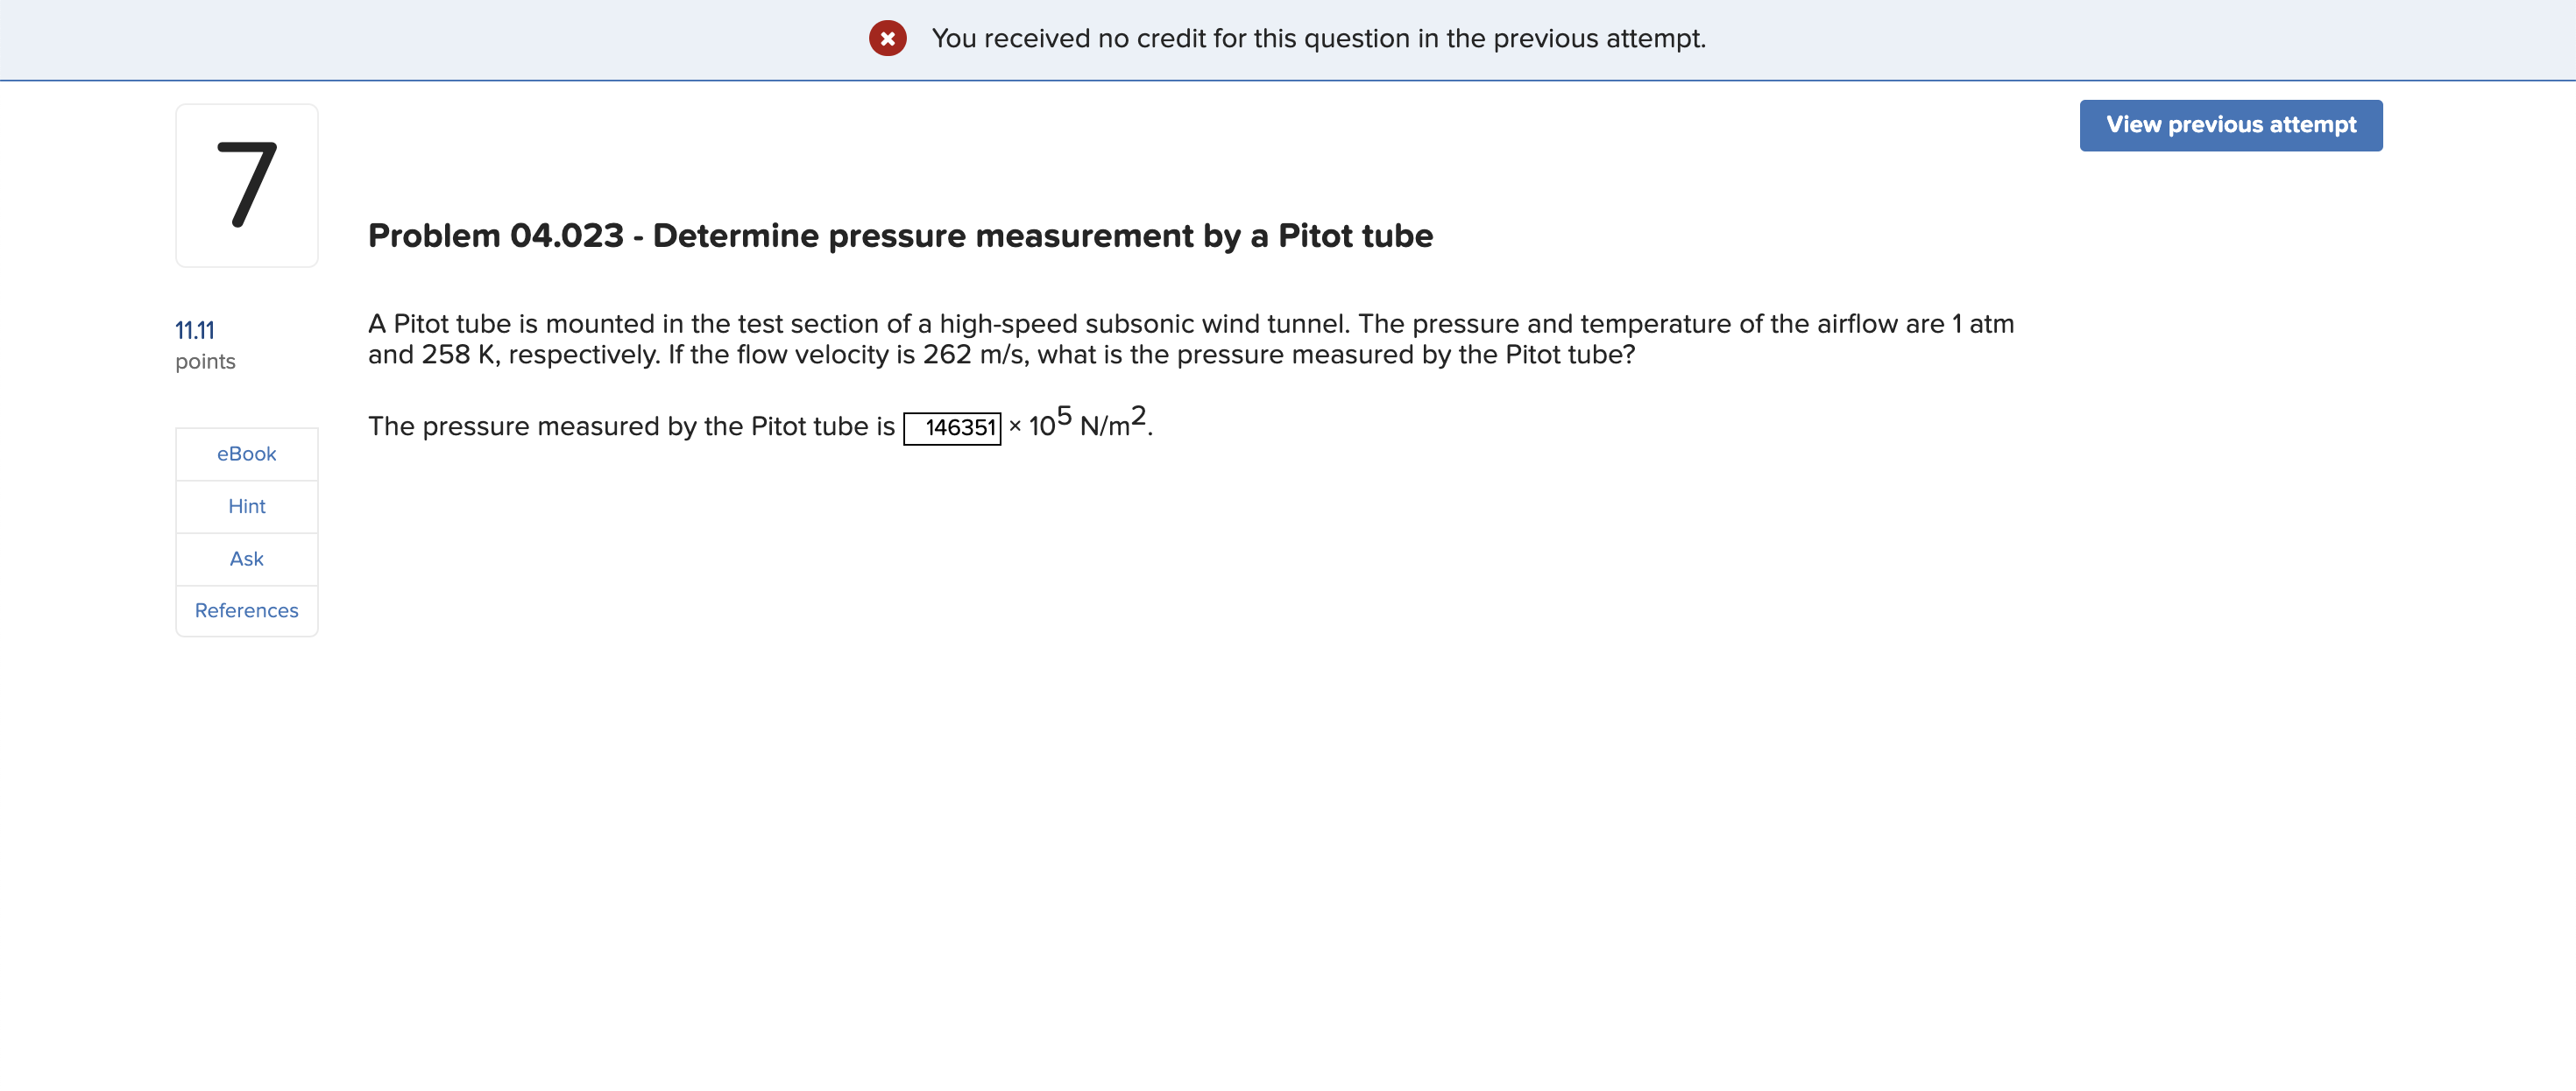Viewport: 2576px width, 1091px height.
Task: Select the no-credit warning banner text
Action: (1317, 39)
